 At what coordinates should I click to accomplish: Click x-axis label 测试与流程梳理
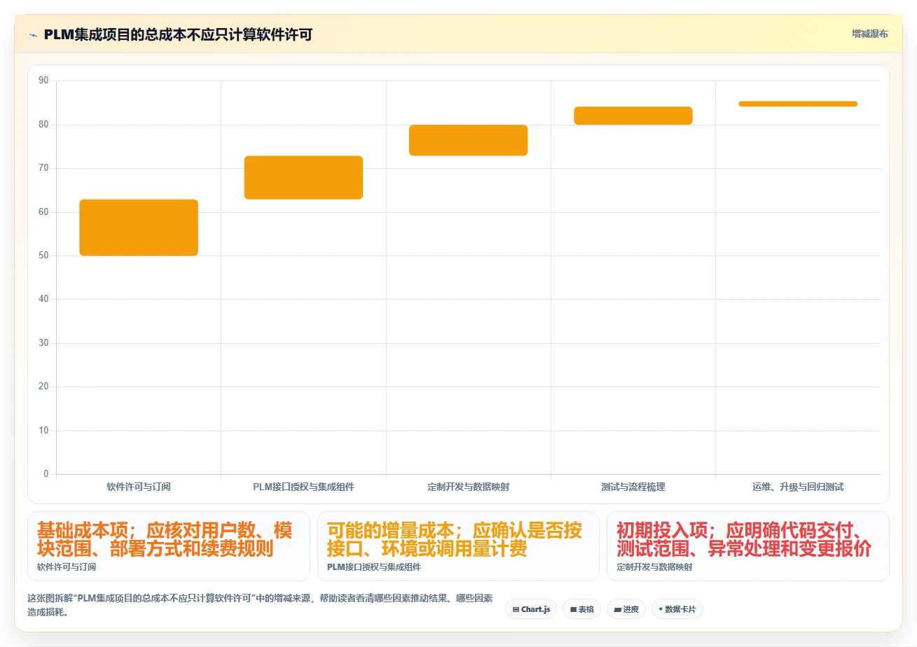point(633,487)
